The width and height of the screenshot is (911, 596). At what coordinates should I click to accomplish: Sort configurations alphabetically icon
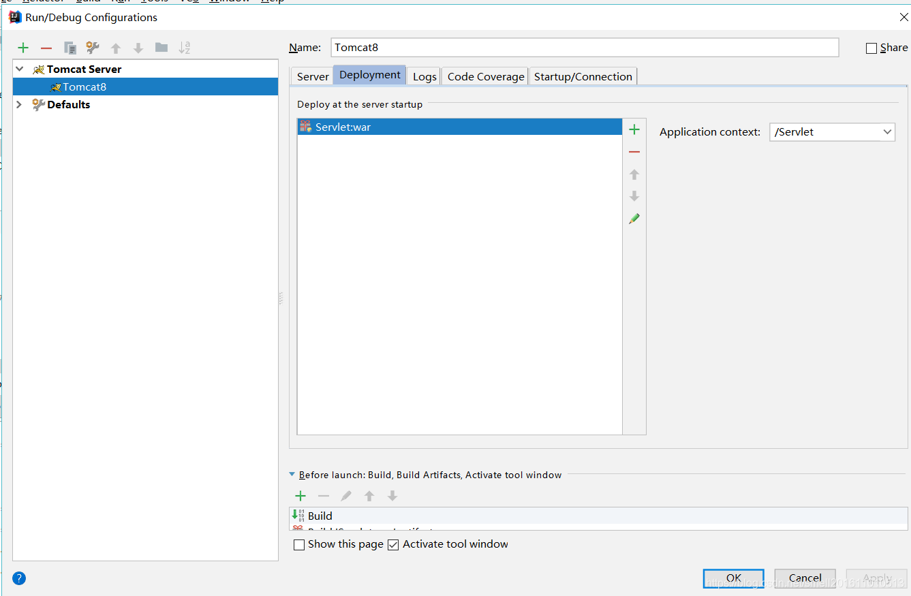click(x=185, y=48)
